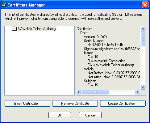Click the up arrow of certificate details scrollbar
Screen dimensions: 150x123
click(143, 29)
